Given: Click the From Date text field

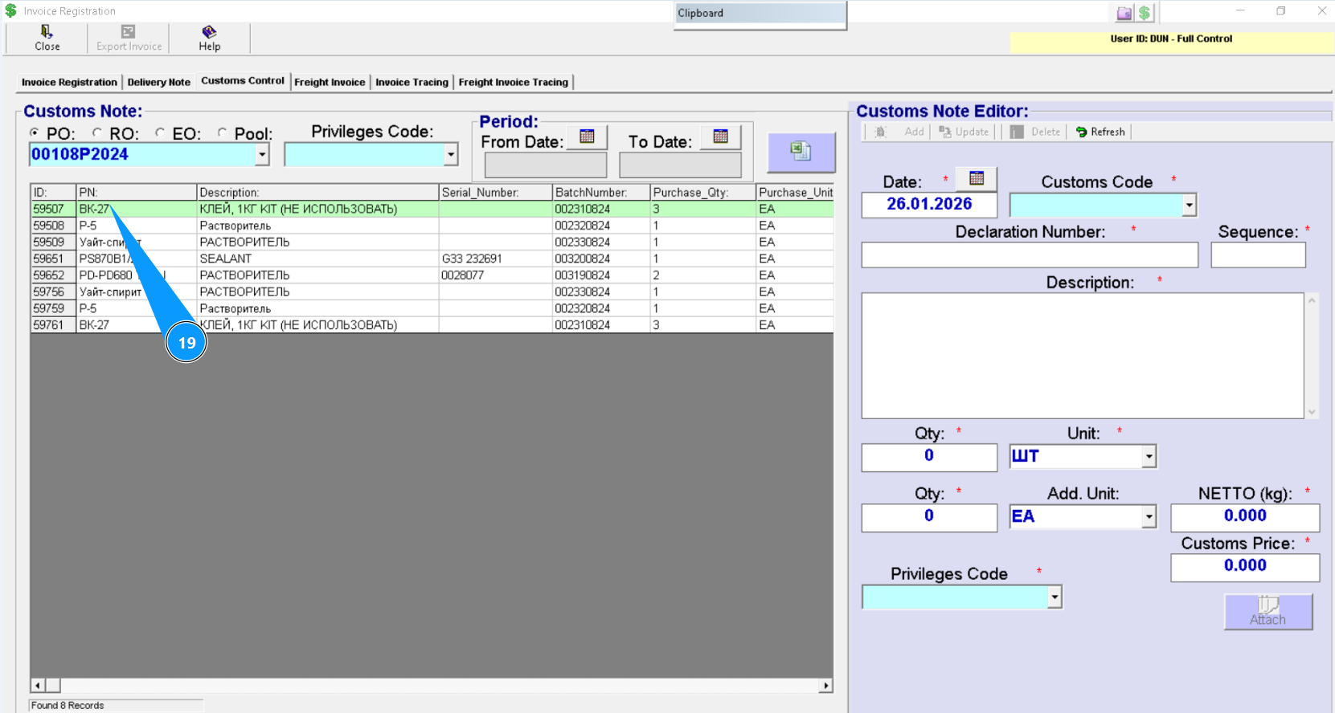Looking at the screenshot, I should click(546, 165).
